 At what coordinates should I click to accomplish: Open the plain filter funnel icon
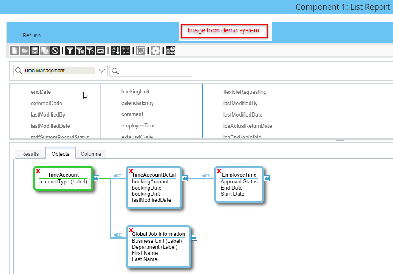coord(70,51)
